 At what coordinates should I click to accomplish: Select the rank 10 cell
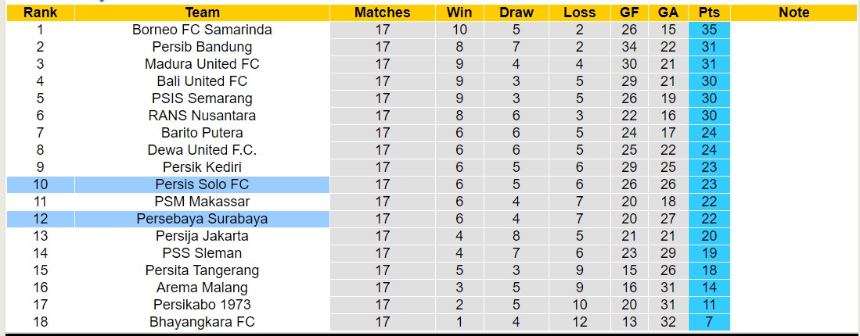coord(40,184)
